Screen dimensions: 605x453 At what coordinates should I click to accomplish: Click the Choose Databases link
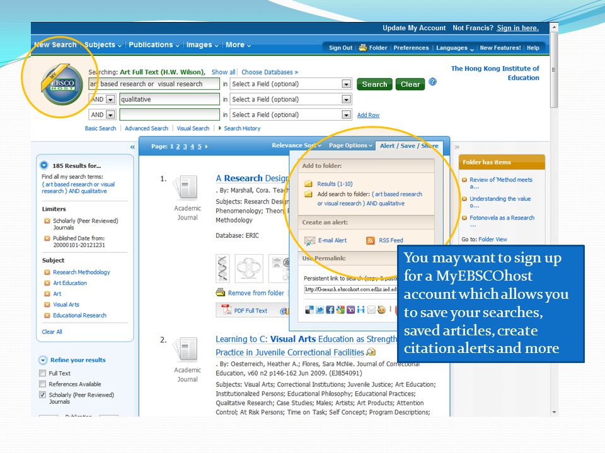pyautogui.click(x=270, y=72)
